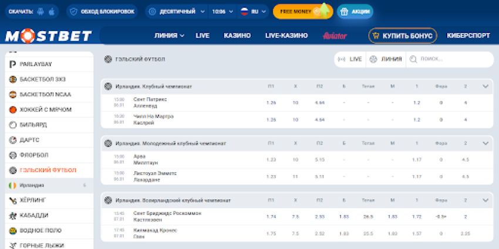Open the Казино tab
The image size is (499, 249).
pos(237,36)
